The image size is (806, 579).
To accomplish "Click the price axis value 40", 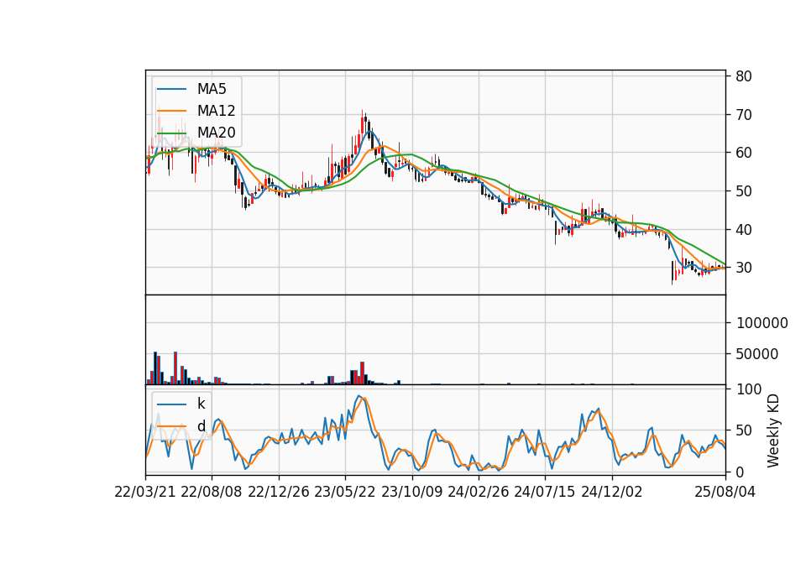I will point(744,230).
